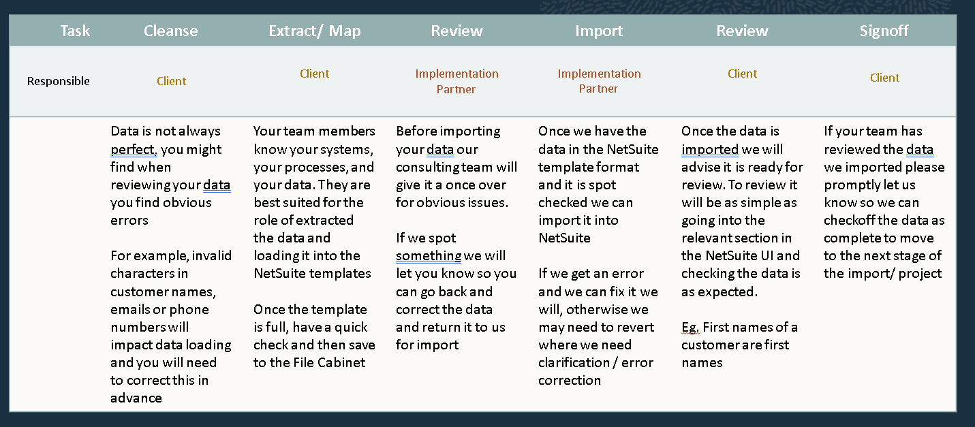Screen dimensions: 975x427
Task: Click the paragraph starting "For example, invalid"
Action: point(171,327)
